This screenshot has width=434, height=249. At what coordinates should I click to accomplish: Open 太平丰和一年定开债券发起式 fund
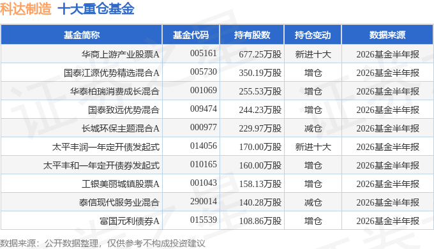(101, 165)
